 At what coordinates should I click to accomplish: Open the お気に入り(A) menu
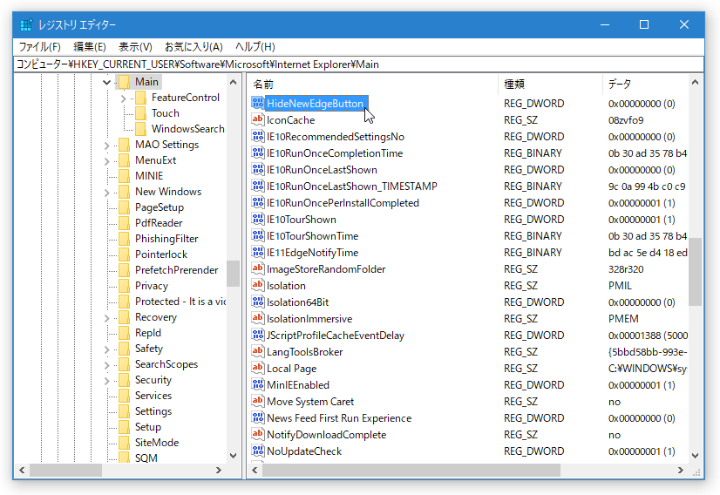pyautogui.click(x=194, y=47)
